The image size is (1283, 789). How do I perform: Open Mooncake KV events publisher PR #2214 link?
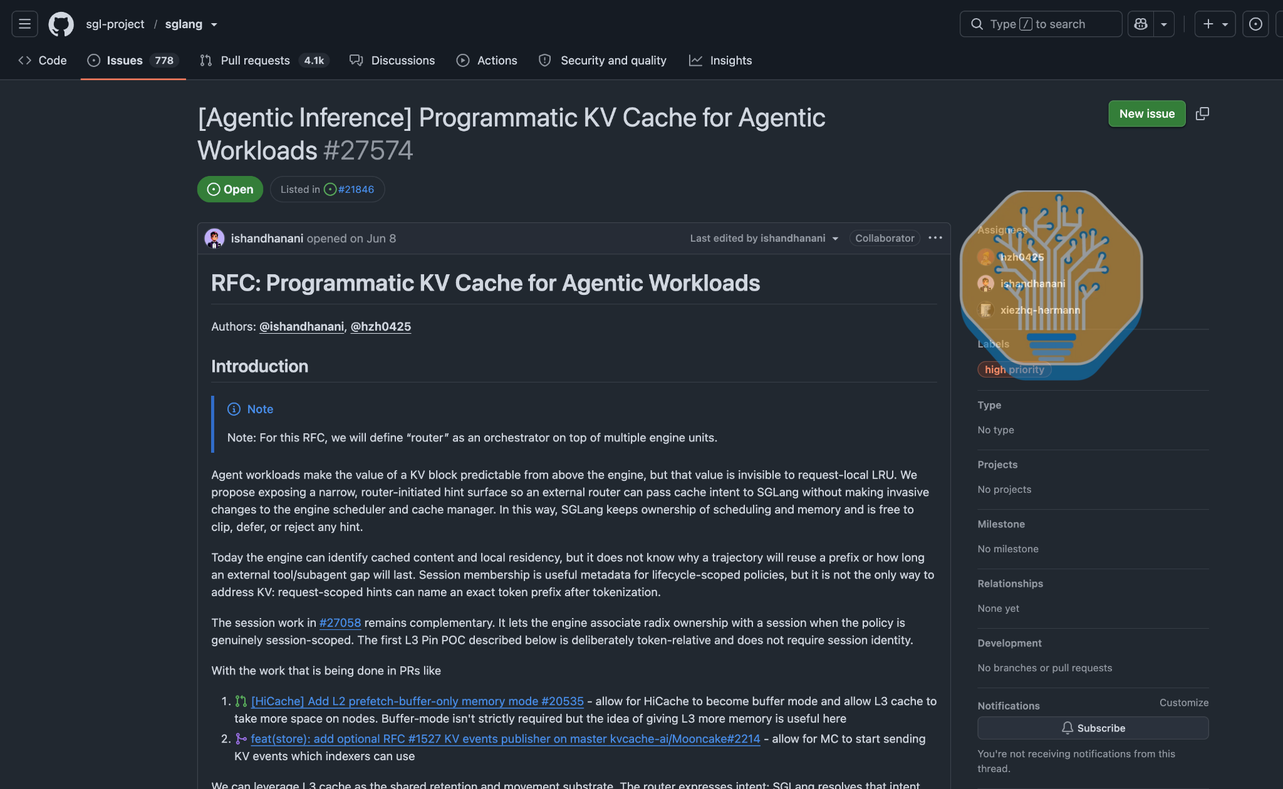505,739
